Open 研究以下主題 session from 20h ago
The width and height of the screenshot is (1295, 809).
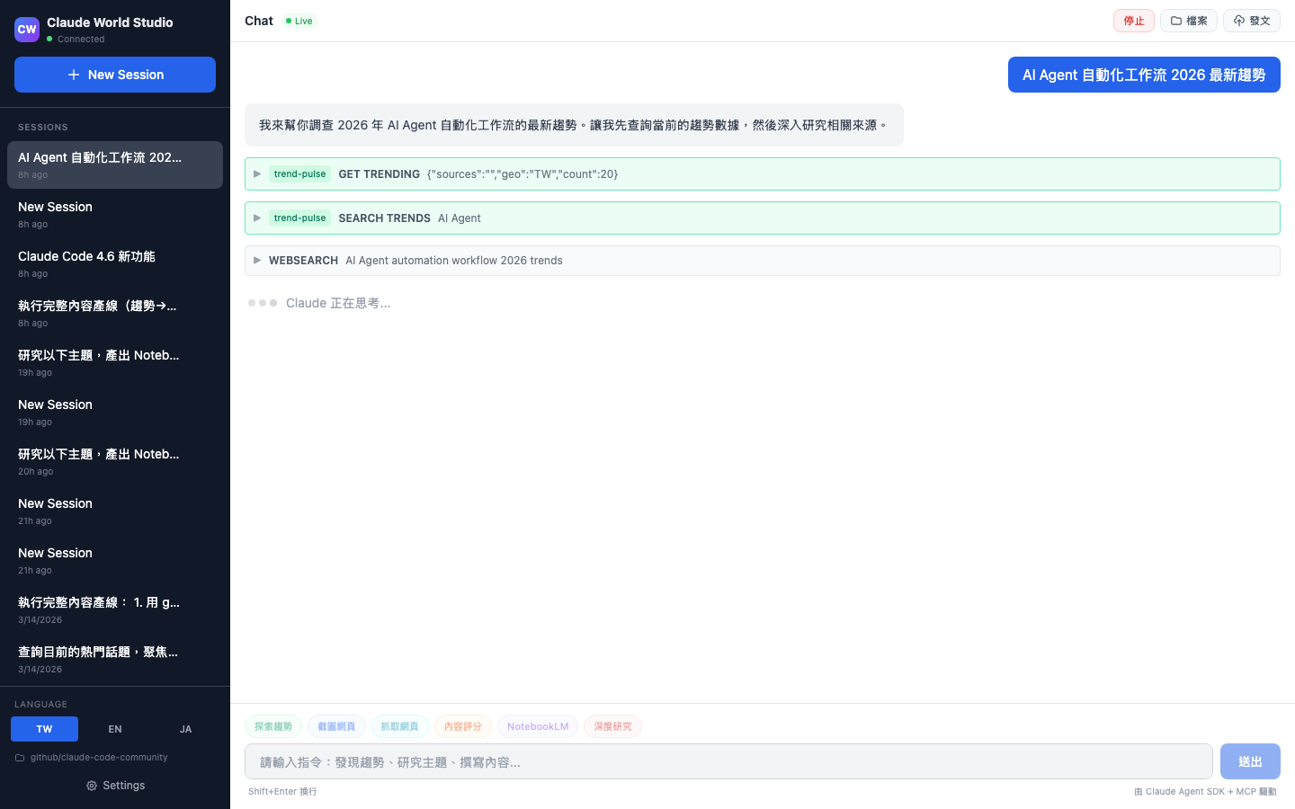coord(115,461)
